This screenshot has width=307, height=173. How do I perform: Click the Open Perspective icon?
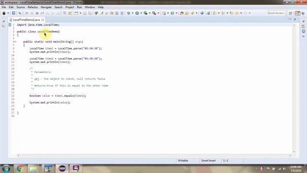[x=291, y=13]
